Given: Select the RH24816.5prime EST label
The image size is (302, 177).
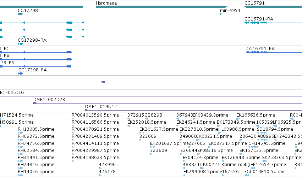Looking at the screenshot, I should coord(36,165).
